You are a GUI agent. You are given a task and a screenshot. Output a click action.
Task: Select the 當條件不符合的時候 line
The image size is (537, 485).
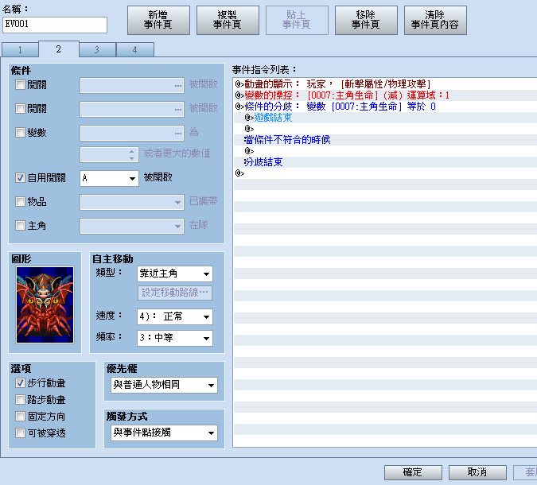tap(385, 140)
